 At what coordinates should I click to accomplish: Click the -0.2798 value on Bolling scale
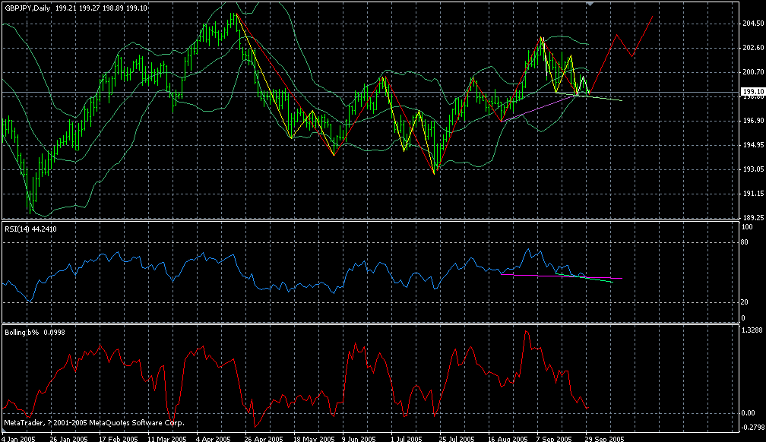pos(753,428)
